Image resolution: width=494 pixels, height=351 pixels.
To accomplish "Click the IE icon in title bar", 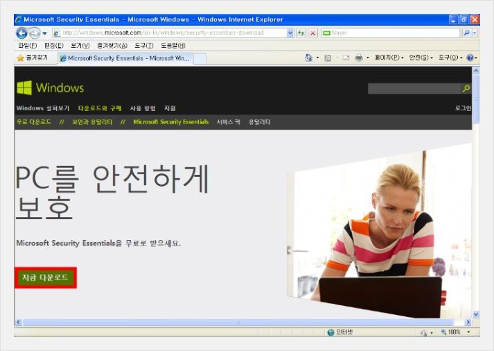I will point(19,19).
